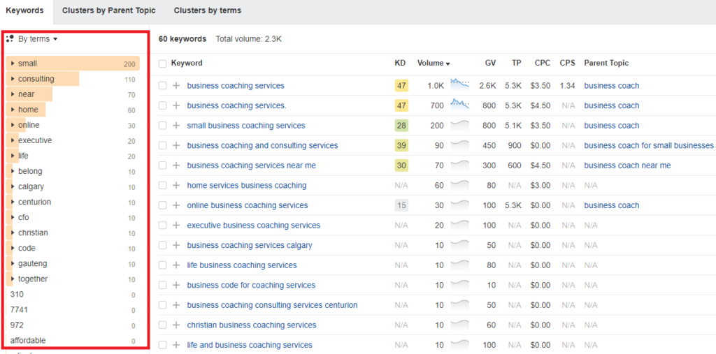Tick checkbox for 'business coaching services'
716x354 pixels.
pyautogui.click(x=162, y=86)
